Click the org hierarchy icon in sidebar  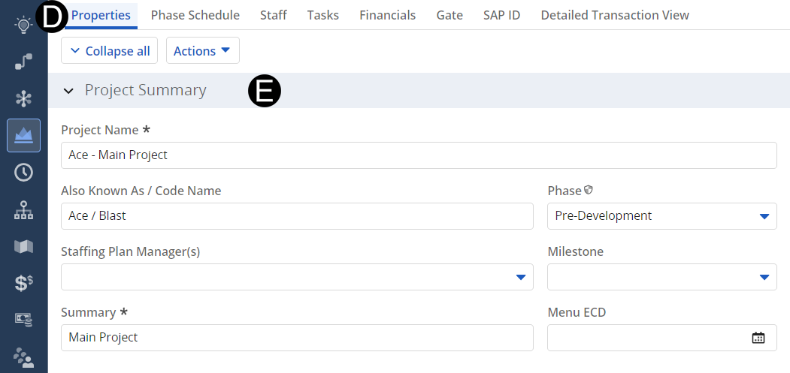[x=23, y=212]
